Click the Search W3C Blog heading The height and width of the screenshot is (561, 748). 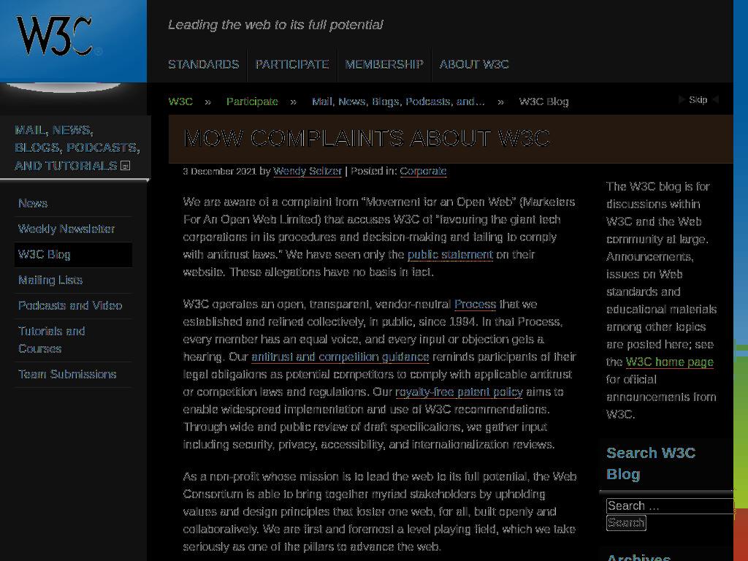(x=651, y=463)
